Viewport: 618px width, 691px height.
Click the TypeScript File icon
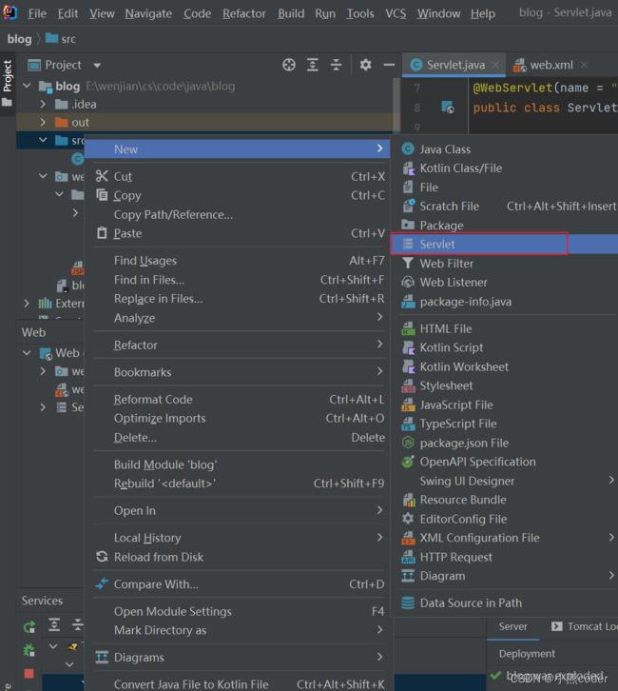(408, 424)
